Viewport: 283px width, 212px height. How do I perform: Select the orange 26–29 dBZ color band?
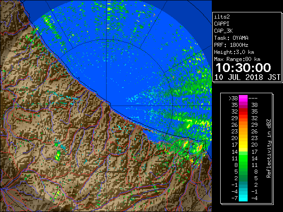(x=243, y=125)
